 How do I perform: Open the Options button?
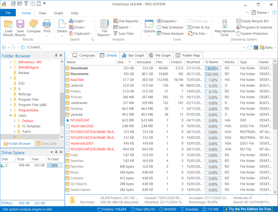point(149,28)
